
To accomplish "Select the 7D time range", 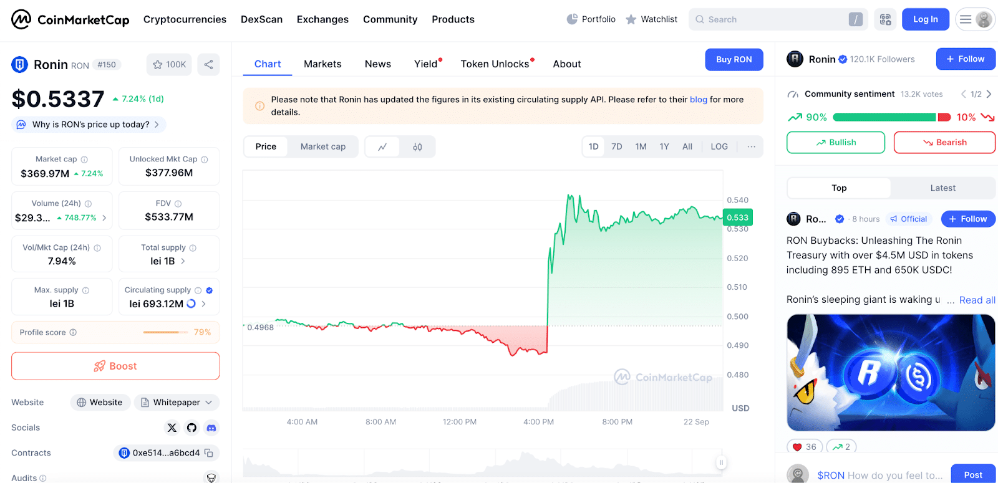I will pos(616,146).
